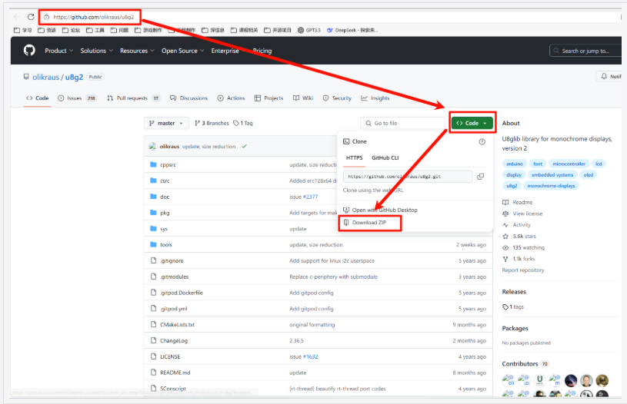The width and height of the screenshot is (627, 404).
Task: Open the .gitpod.yml file
Action: point(174,309)
